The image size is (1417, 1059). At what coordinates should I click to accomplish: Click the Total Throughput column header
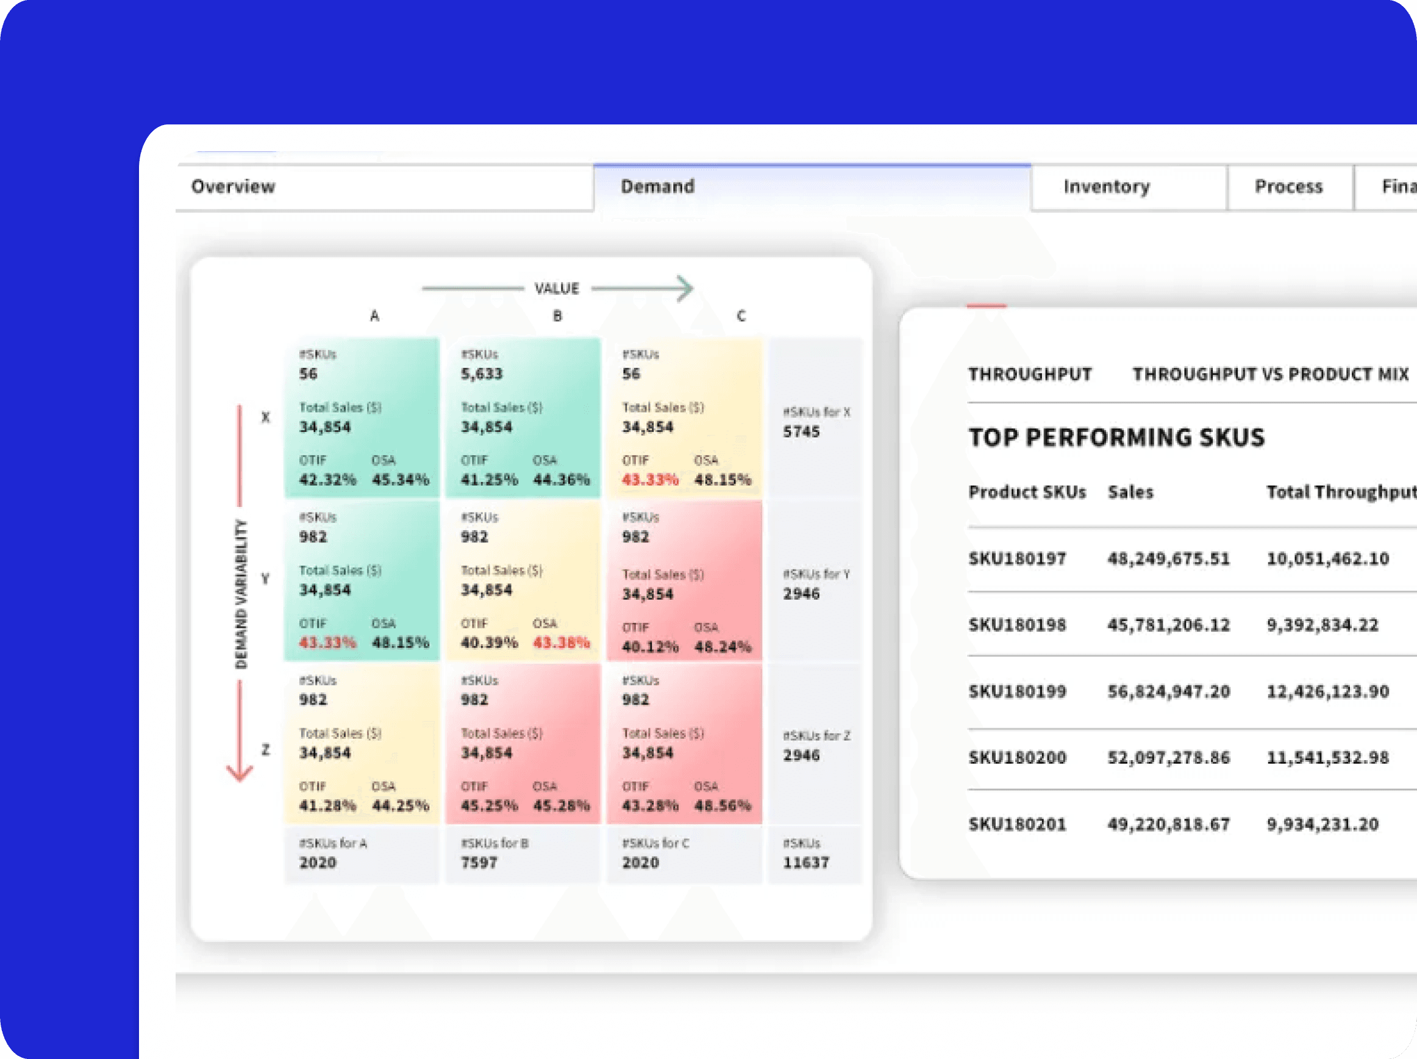pos(1341,492)
